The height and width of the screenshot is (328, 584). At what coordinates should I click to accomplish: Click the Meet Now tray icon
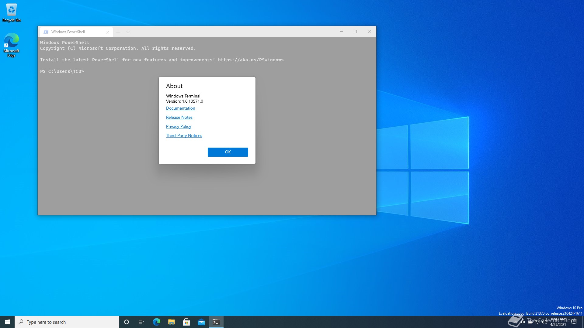coord(523,322)
